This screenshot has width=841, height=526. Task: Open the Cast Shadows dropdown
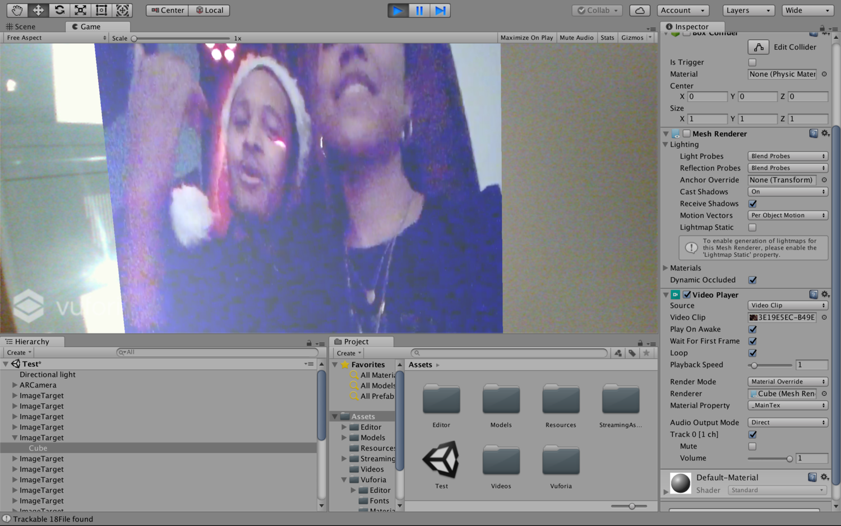point(788,192)
